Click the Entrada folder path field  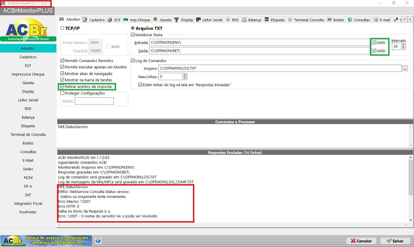click(260, 43)
